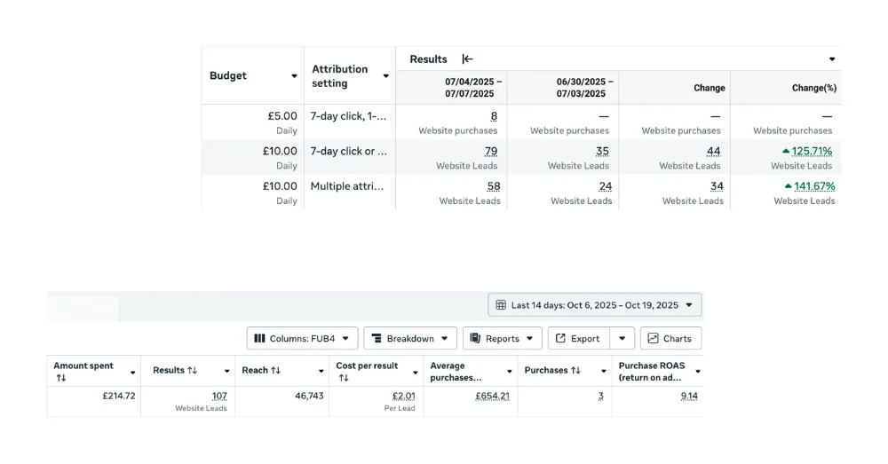
Task: Open the Reports menu
Action: [502, 338]
